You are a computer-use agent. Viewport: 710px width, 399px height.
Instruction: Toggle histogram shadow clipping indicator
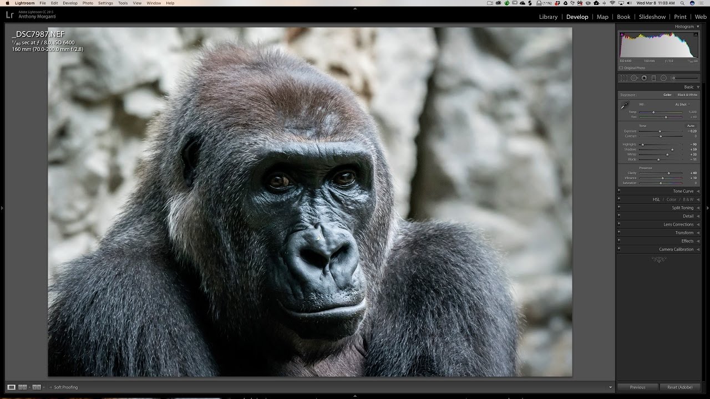coord(622,34)
